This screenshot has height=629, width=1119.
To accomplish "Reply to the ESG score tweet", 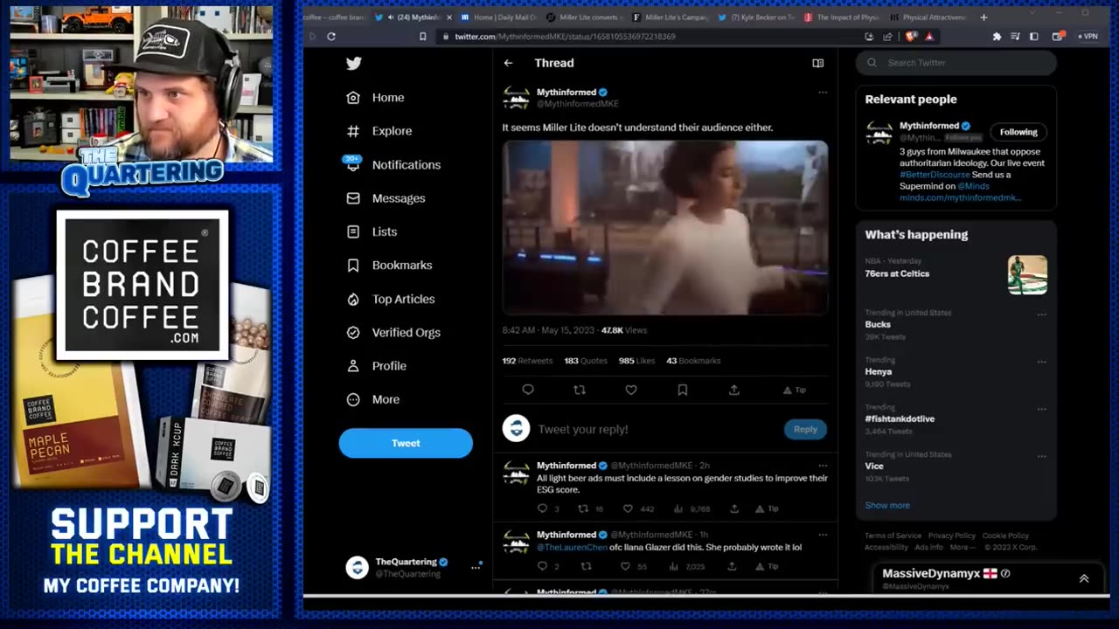I will pos(542,508).
